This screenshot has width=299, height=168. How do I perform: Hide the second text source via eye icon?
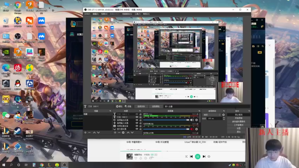click(137, 117)
